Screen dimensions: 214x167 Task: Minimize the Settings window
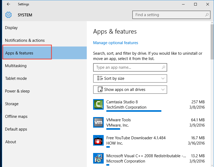coord(183,4)
